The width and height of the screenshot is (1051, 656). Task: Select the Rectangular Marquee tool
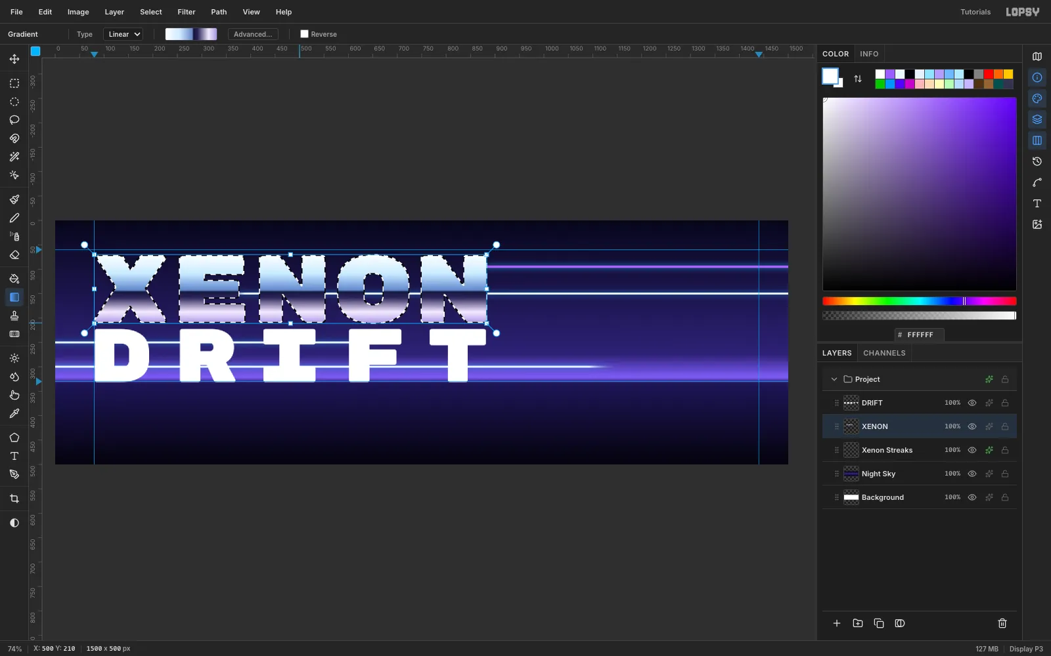pos(14,83)
